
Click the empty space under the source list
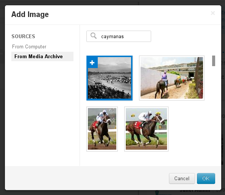[42, 113]
